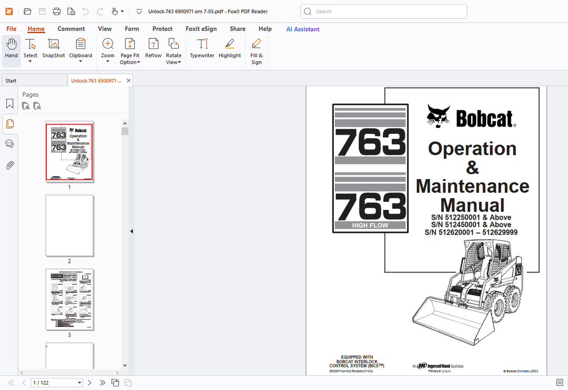Open the page number dropdown arrow

(79, 382)
